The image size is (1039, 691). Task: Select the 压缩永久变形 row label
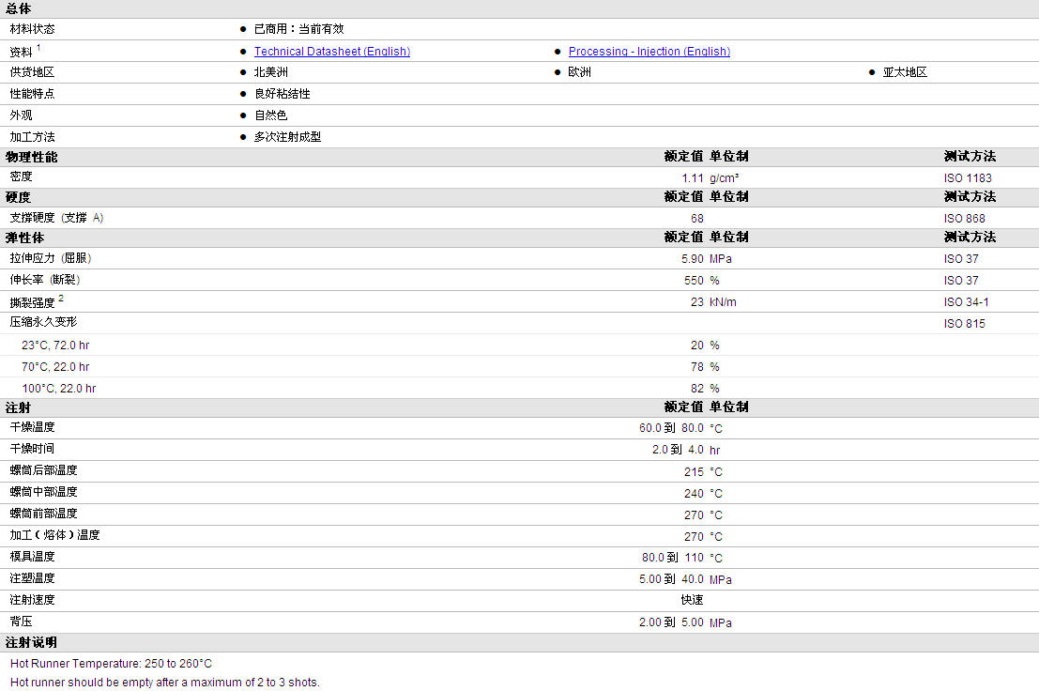44,322
